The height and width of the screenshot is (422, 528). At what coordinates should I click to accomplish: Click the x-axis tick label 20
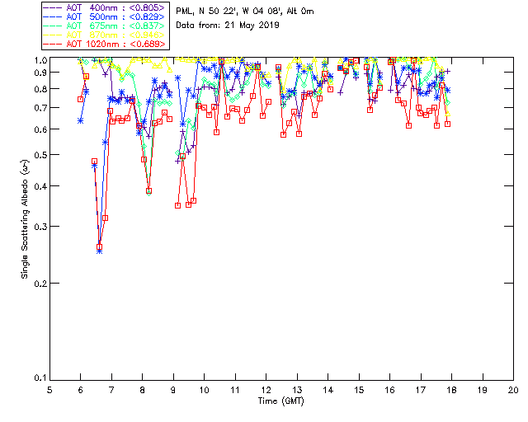513,390
